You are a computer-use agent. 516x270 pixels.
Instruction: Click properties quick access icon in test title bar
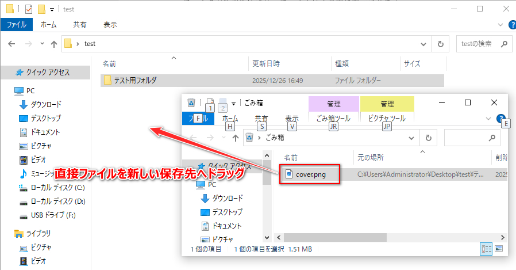29,9
